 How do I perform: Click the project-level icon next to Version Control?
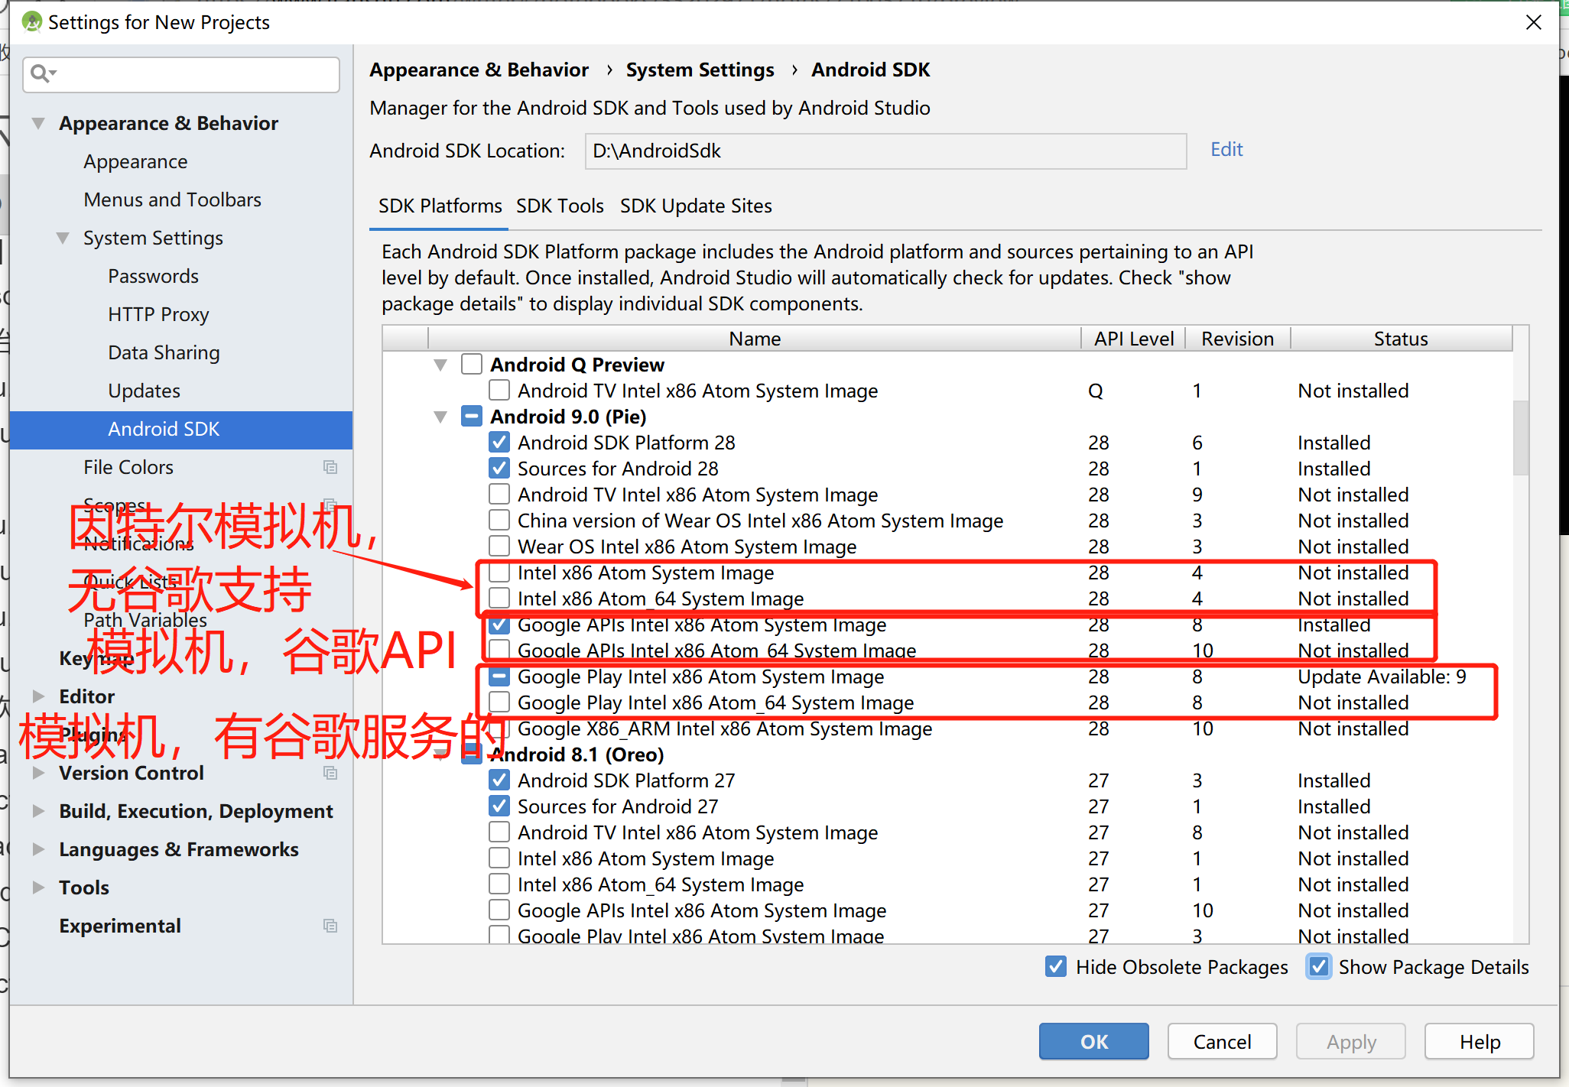(x=330, y=773)
